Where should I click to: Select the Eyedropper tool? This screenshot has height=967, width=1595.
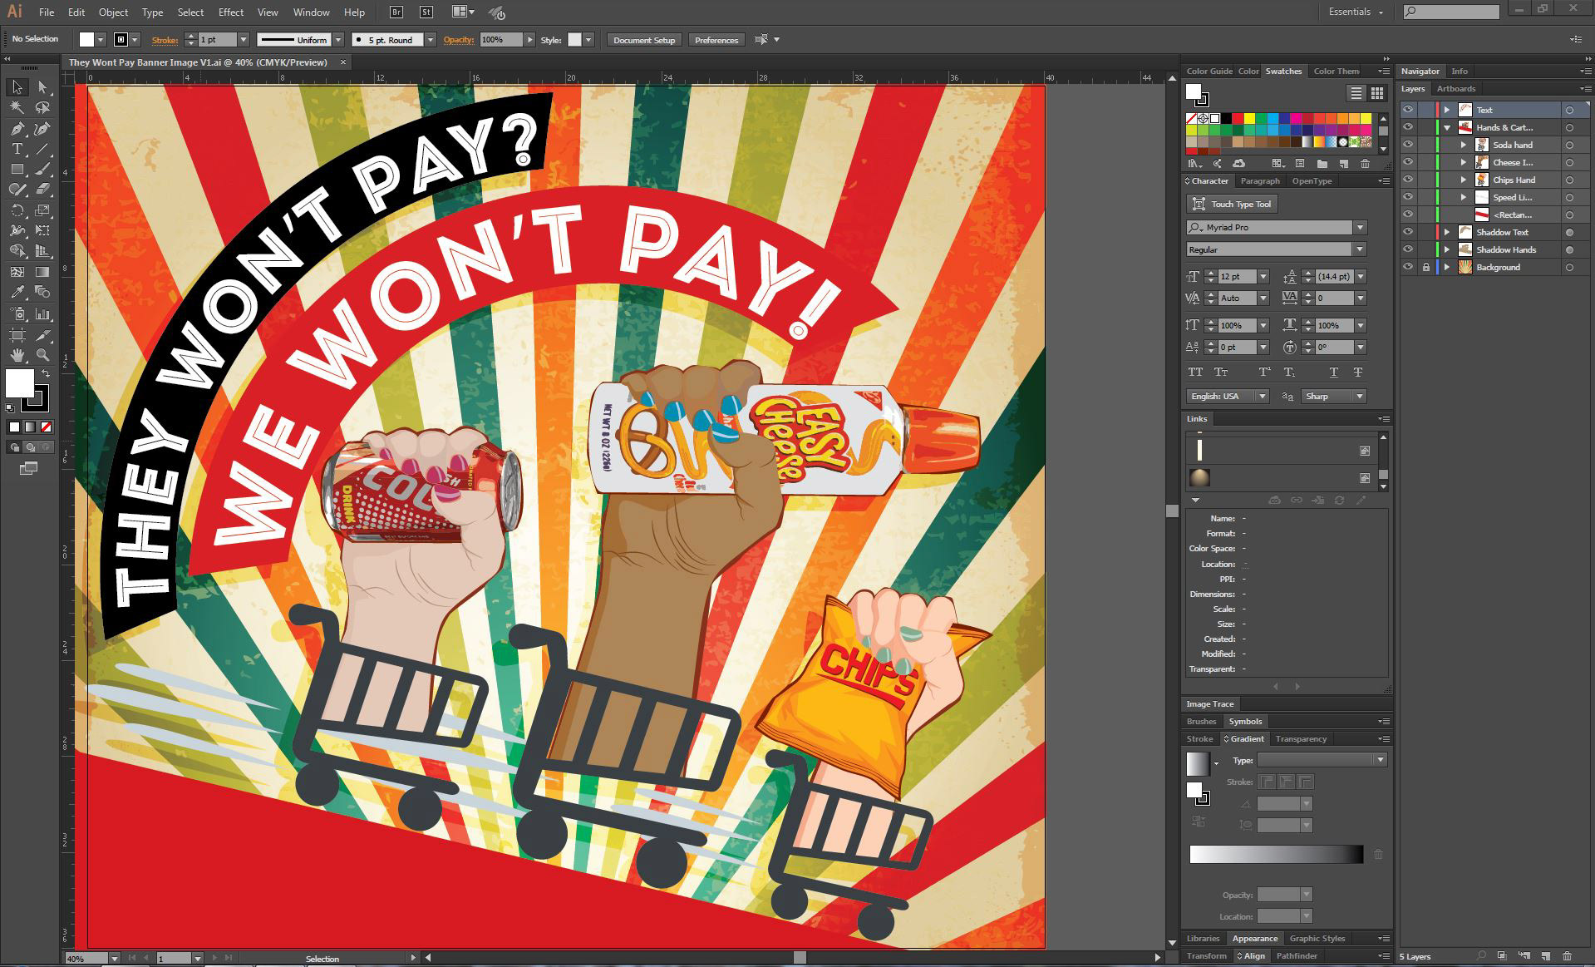[x=17, y=292]
